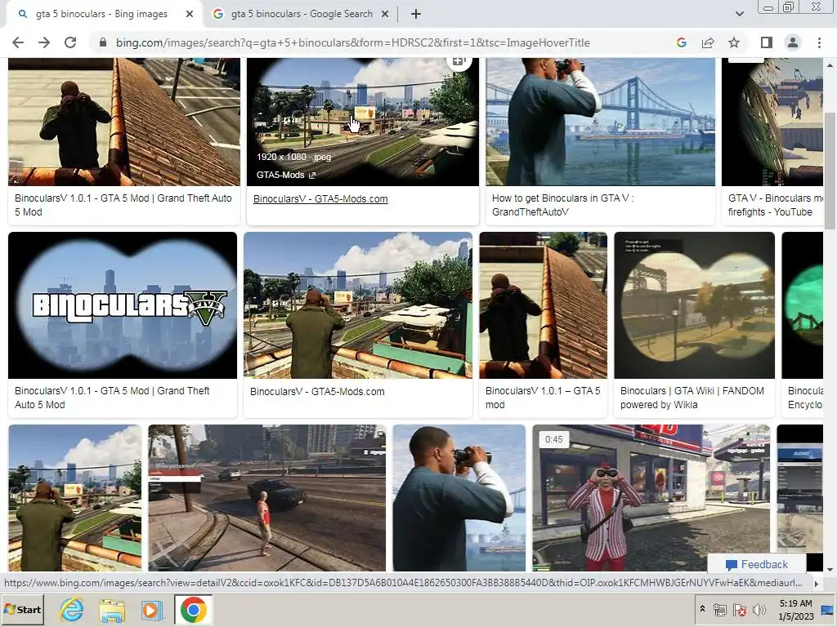This screenshot has width=837, height=627.
Task: Open middle-row green jacket man overlooking city image
Action: point(358,305)
